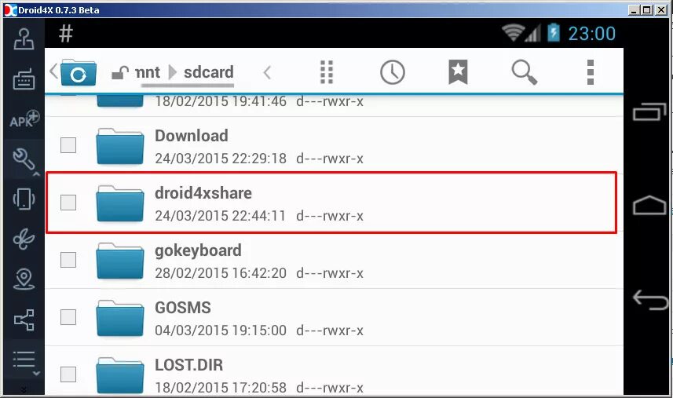Open the LOST.DIR folder

[x=334, y=371]
